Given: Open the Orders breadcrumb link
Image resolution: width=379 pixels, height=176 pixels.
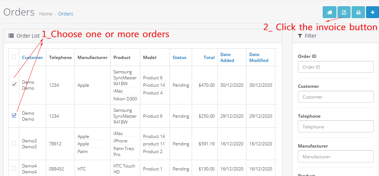Looking at the screenshot, I should coord(66,14).
